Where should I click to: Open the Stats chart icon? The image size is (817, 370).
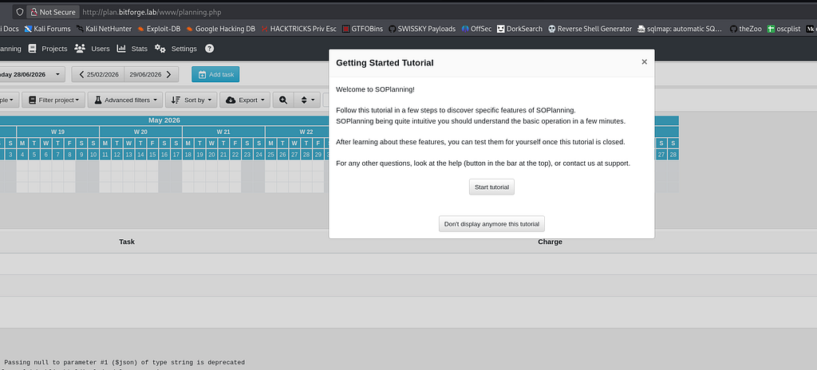pos(121,49)
